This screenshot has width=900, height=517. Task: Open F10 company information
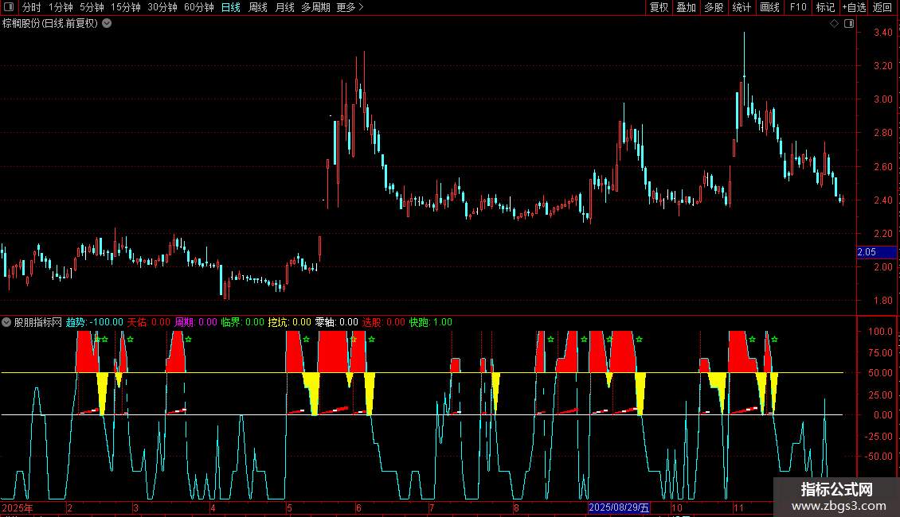(x=798, y=7)
